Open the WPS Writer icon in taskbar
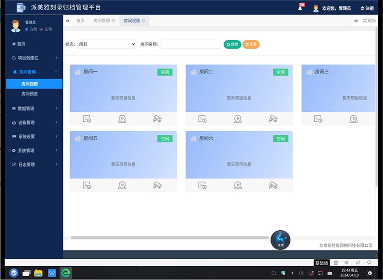Image resolution: width=383 pixels, height=280 pixels. 52,273
